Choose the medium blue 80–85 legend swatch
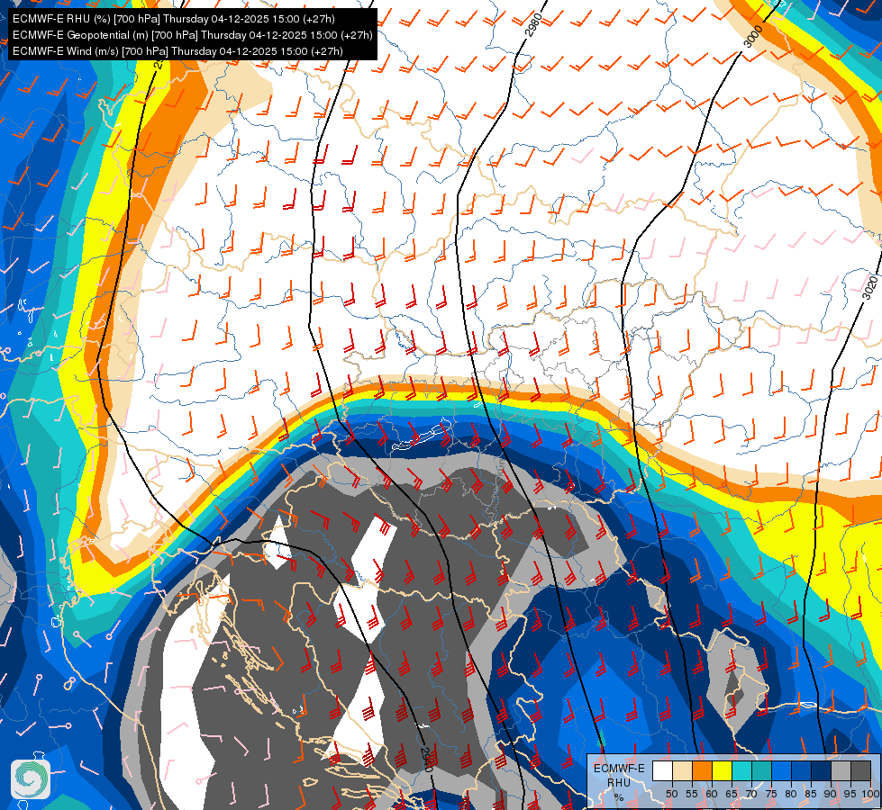882x810 pixels. tap(801, 770)
